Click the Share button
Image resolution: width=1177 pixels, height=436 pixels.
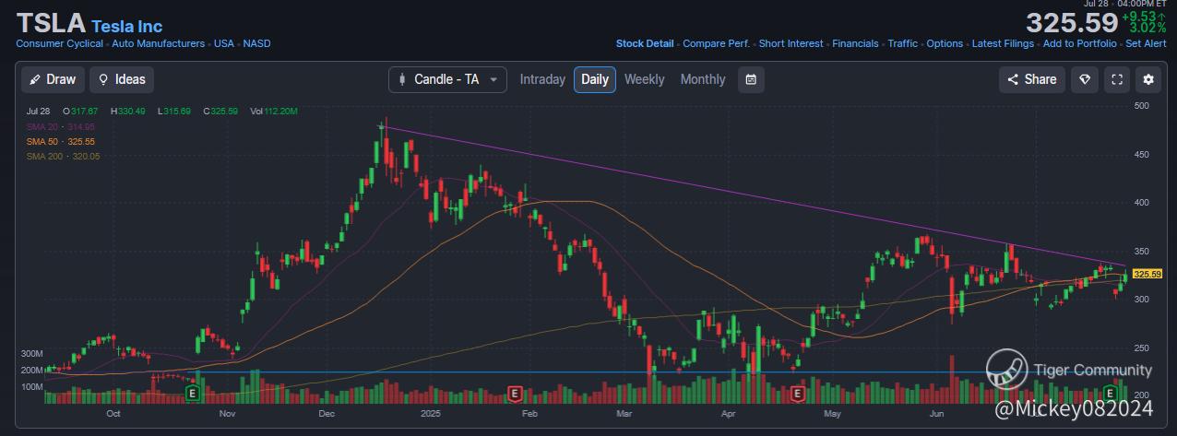(1032, 79)
